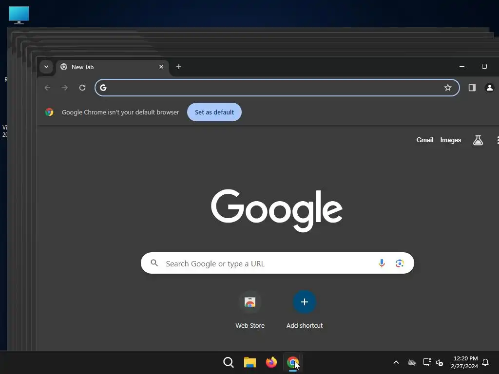Select the This PC desktop icon

tap(19, 15)
